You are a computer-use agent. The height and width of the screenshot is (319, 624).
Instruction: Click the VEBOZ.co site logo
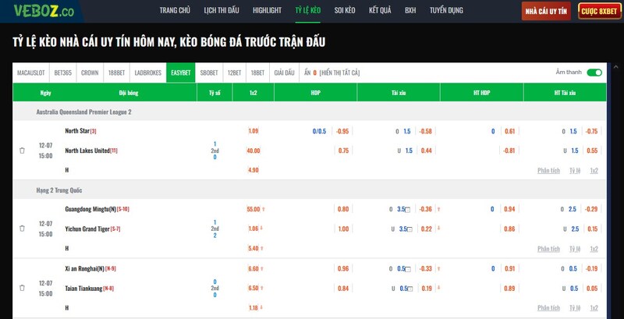point(44,11)
